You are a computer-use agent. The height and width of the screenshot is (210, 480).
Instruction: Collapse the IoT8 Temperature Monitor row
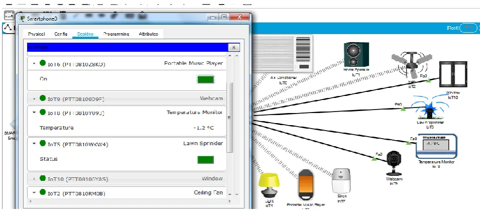[34, 113]
